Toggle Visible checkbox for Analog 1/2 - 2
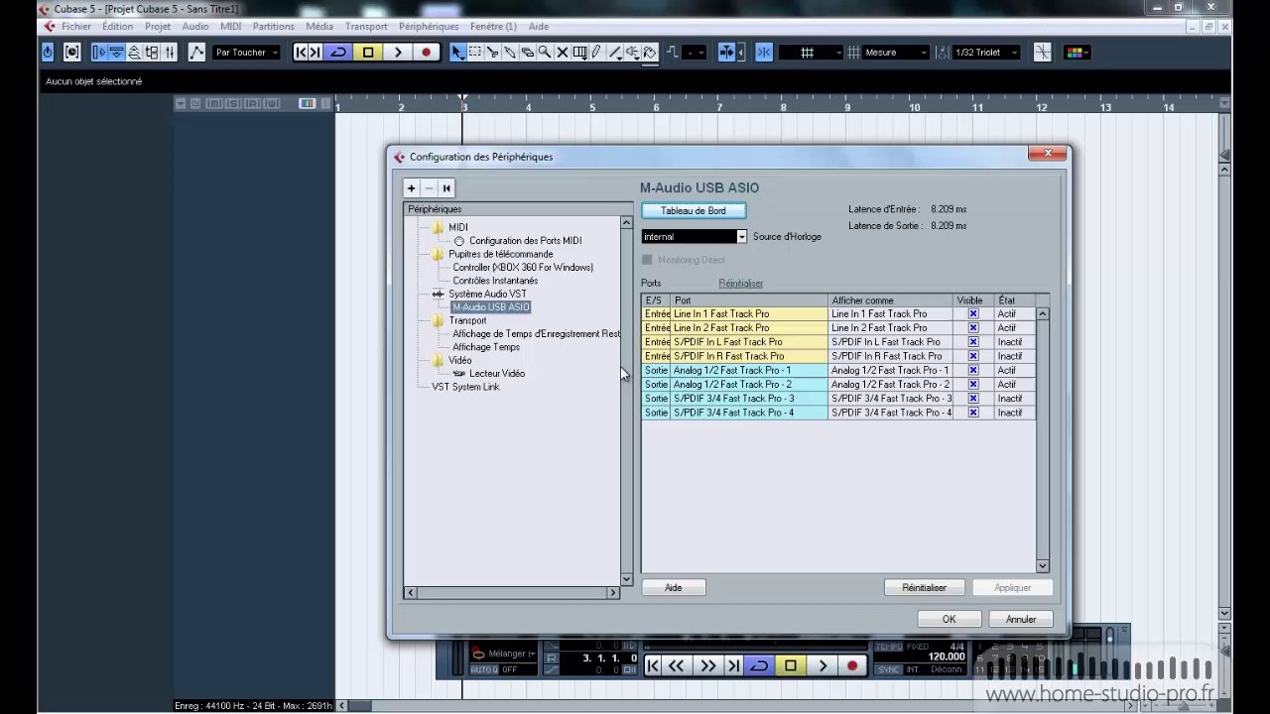1270x714 pixels. [973, 385]
